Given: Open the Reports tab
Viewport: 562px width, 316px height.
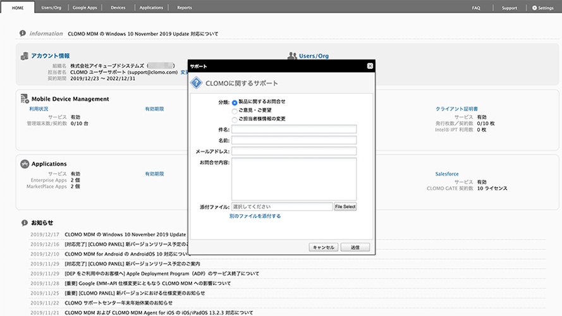Looking at the screenshot, I should point(184,8).
